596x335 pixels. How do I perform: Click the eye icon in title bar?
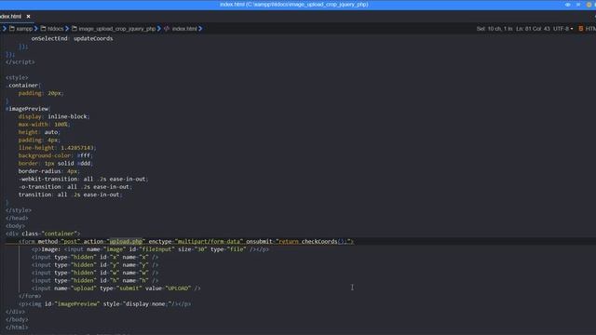coord(567,5)
